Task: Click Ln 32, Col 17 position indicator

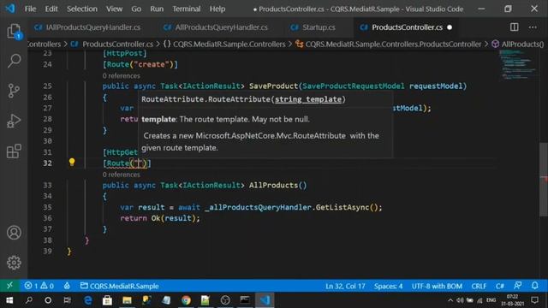Action: tap(345, 286)
